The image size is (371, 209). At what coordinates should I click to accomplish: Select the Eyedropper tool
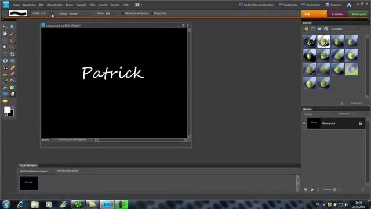pos(12,34)
